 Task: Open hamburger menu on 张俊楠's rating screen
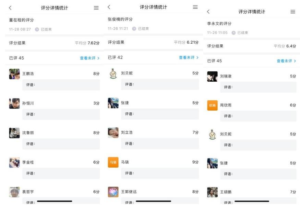[x=195, y=7]
